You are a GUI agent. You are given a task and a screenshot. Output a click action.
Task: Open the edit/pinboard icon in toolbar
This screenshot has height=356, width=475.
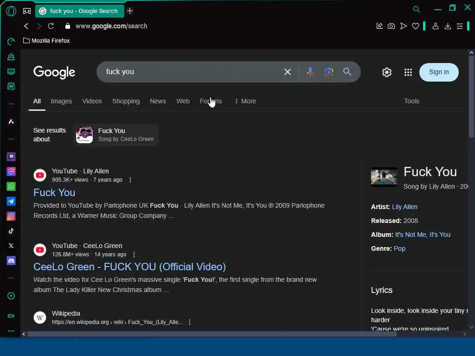click(x=379, y=26)
